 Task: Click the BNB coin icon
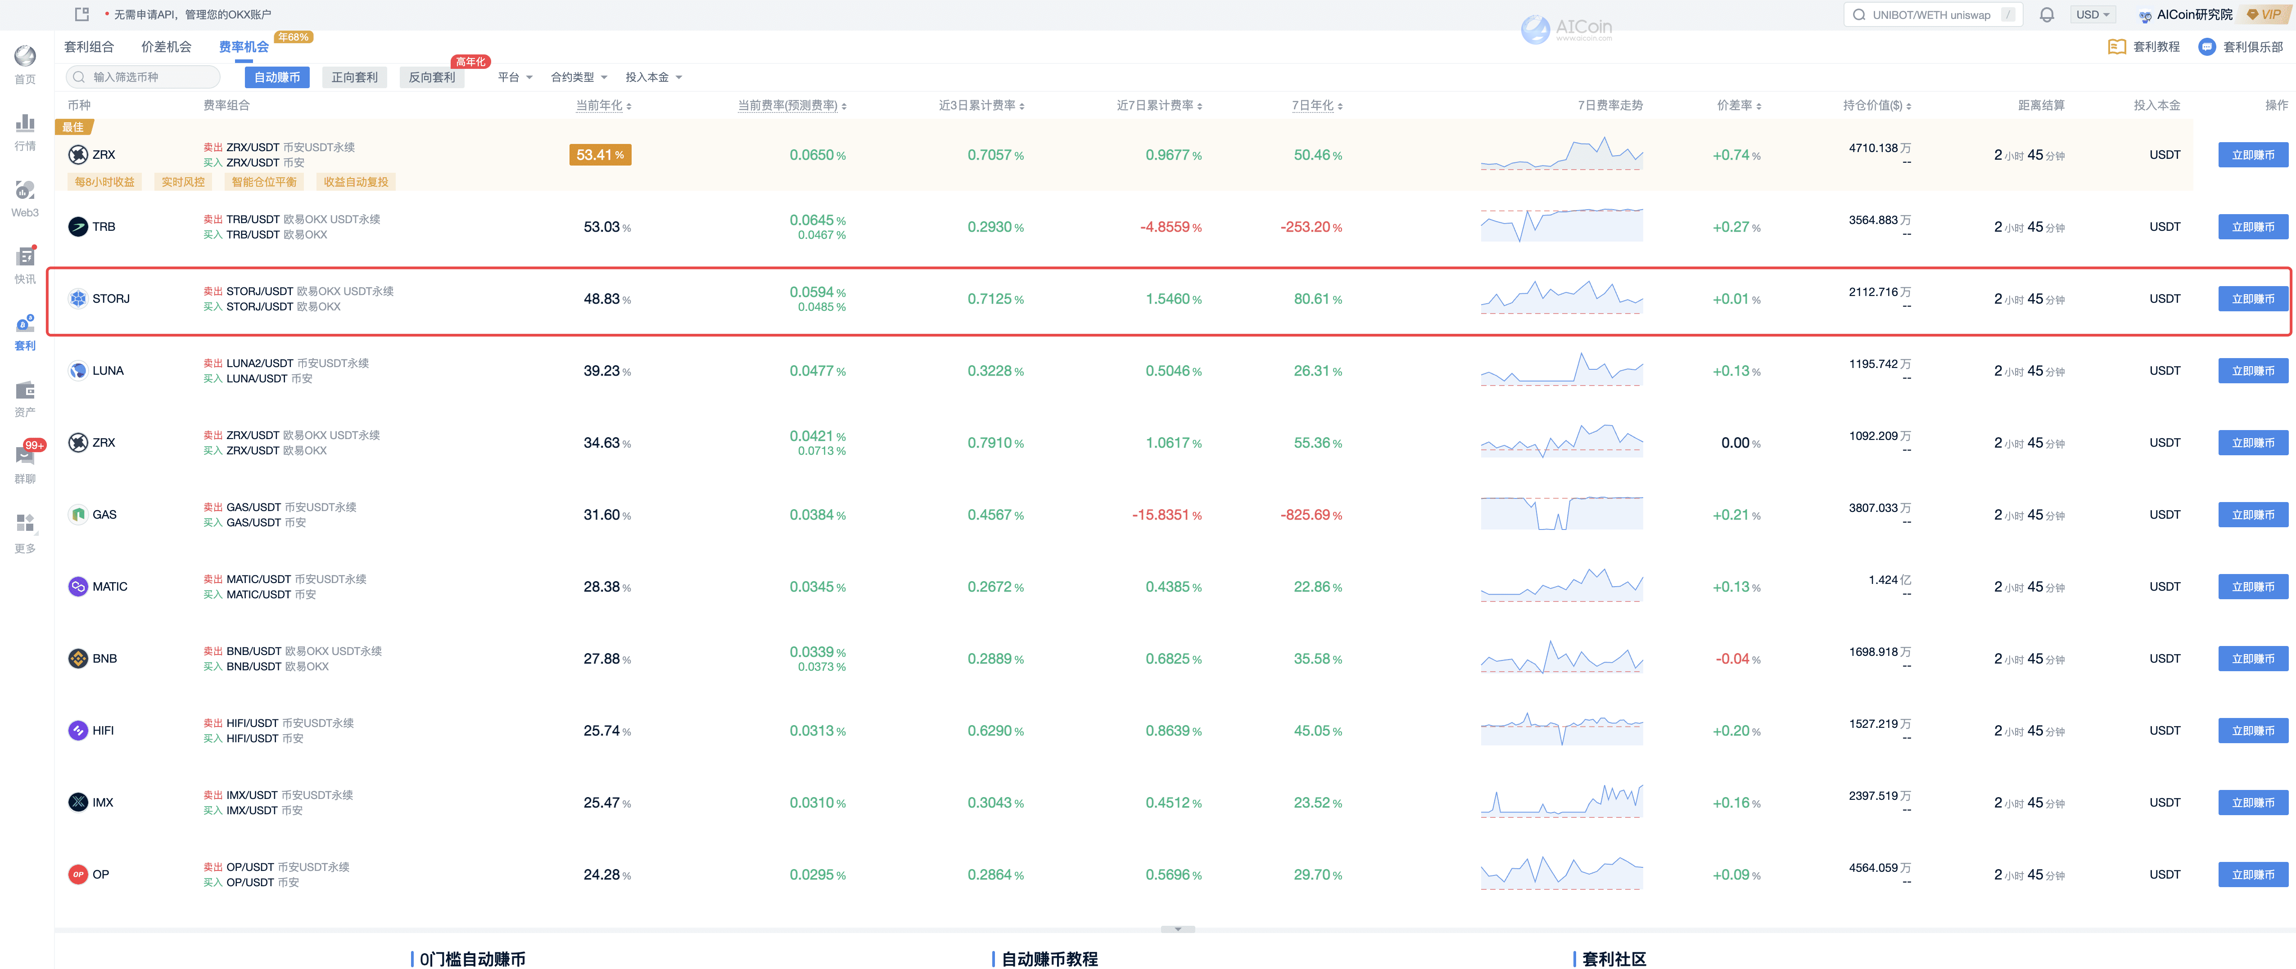point(77,659)
